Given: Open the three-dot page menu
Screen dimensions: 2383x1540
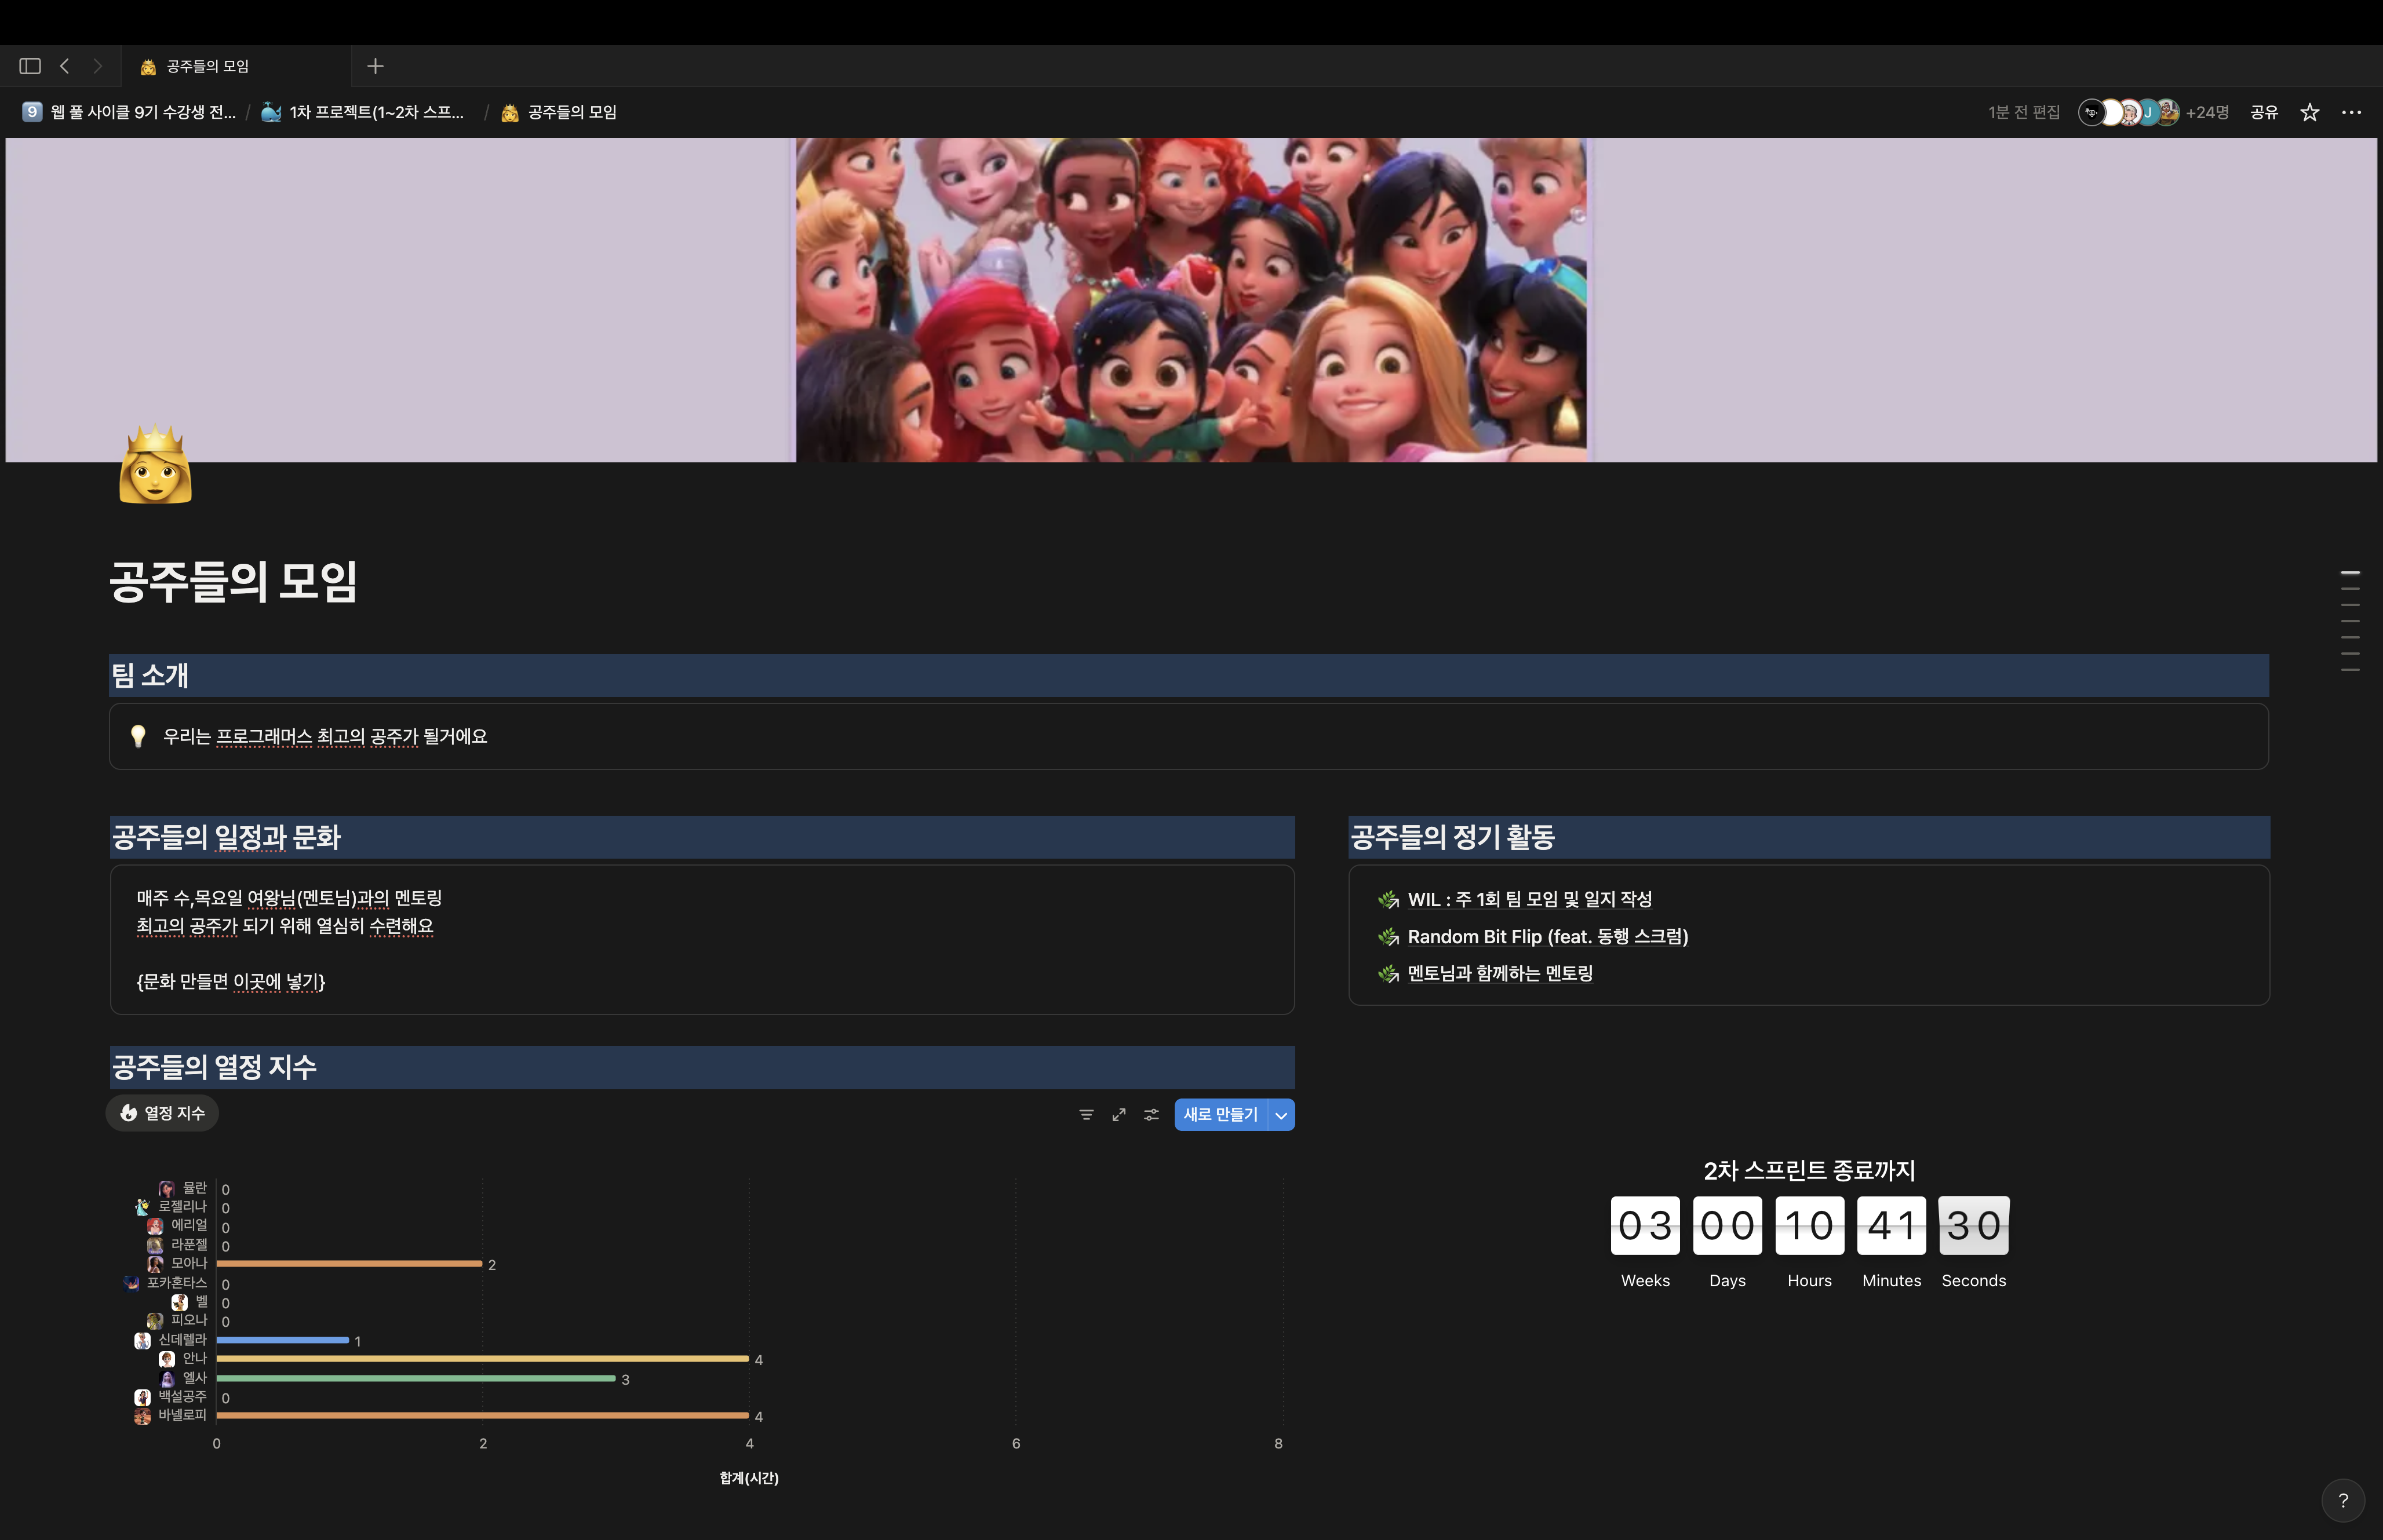Looking at the screenshot, I should (x=2351, y=112).
